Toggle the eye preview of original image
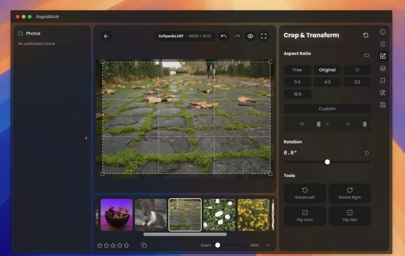405x256 pixels. (x=250, y=36)
